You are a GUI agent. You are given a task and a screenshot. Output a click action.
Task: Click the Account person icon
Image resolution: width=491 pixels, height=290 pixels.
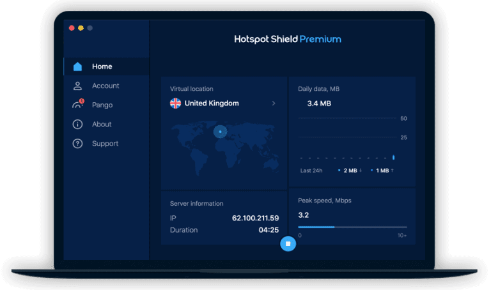point(77,86)
